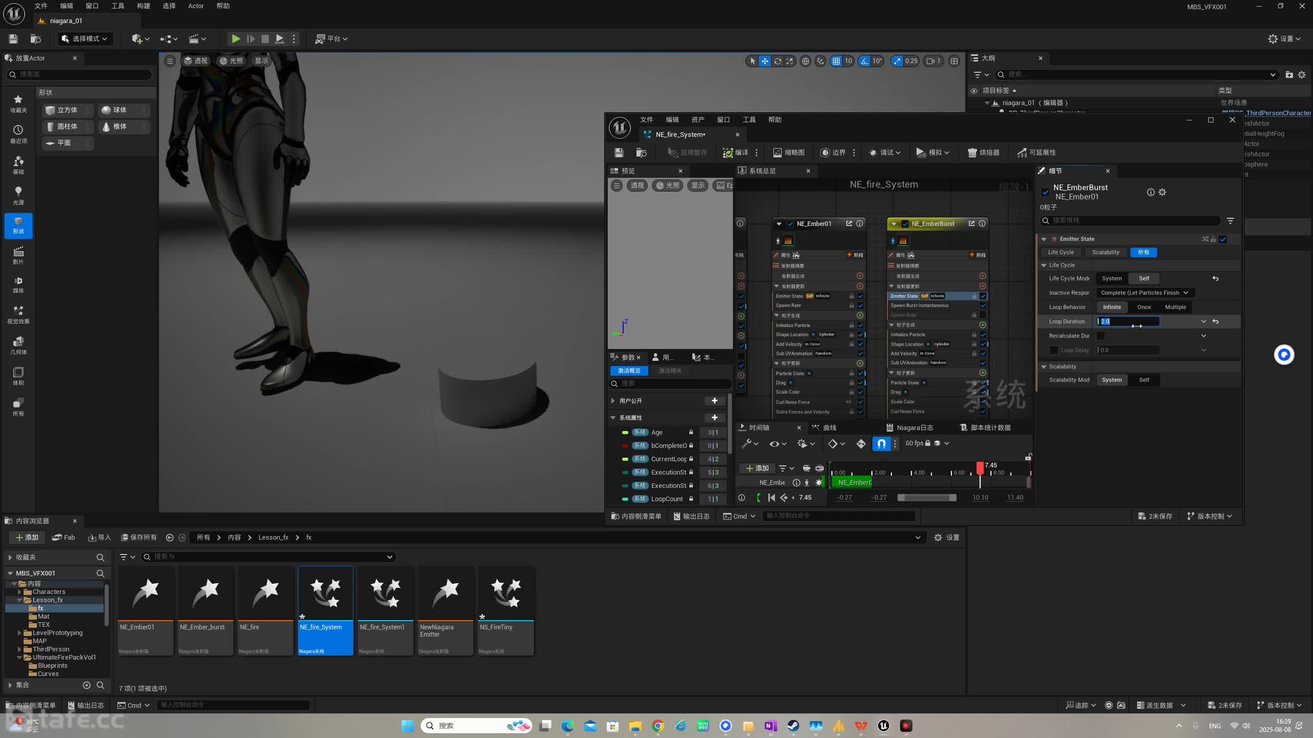The width and height of the screenshot is (1313, 738).
Task: Toggle rotation snapping angle icon
Action: 865,61
